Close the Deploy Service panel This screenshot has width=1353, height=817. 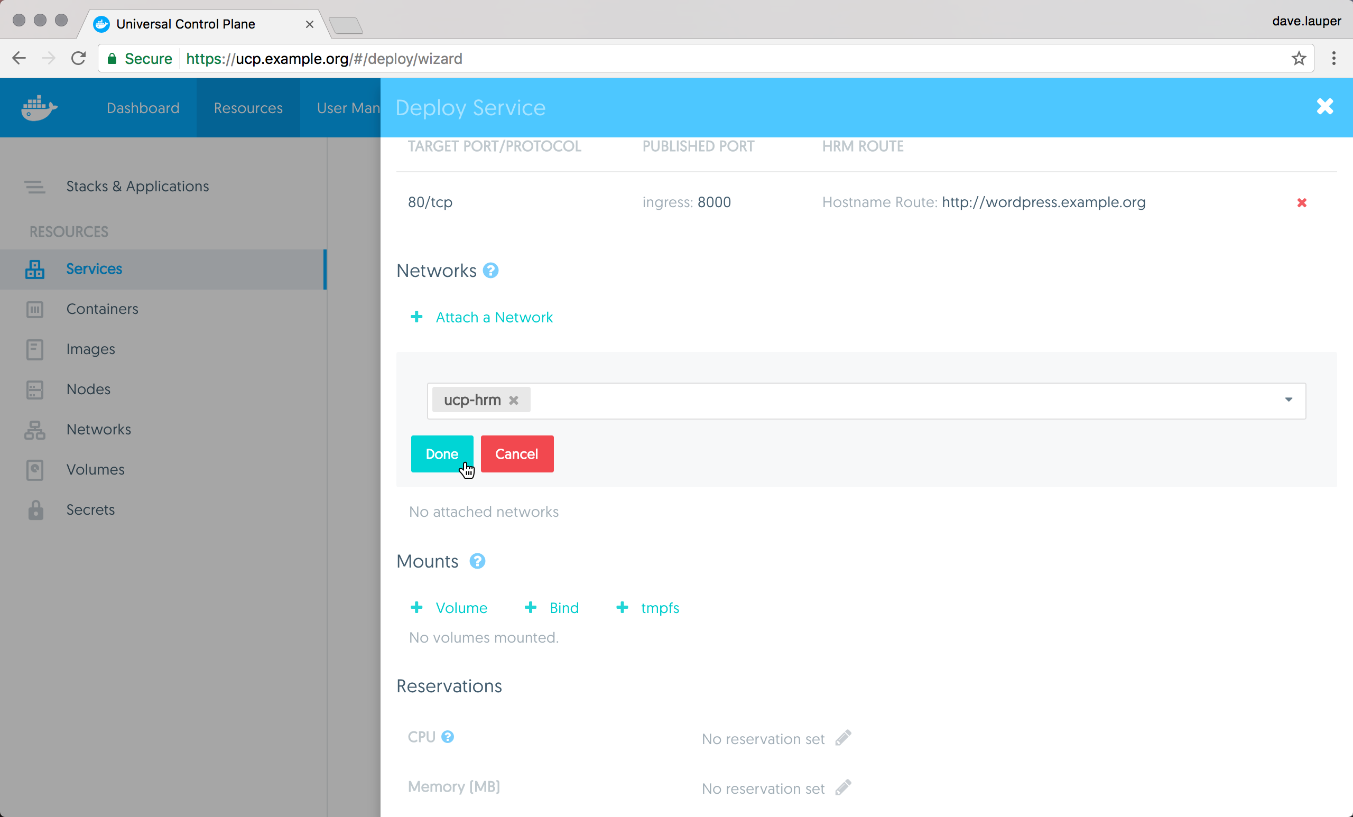click(1324, 107)
